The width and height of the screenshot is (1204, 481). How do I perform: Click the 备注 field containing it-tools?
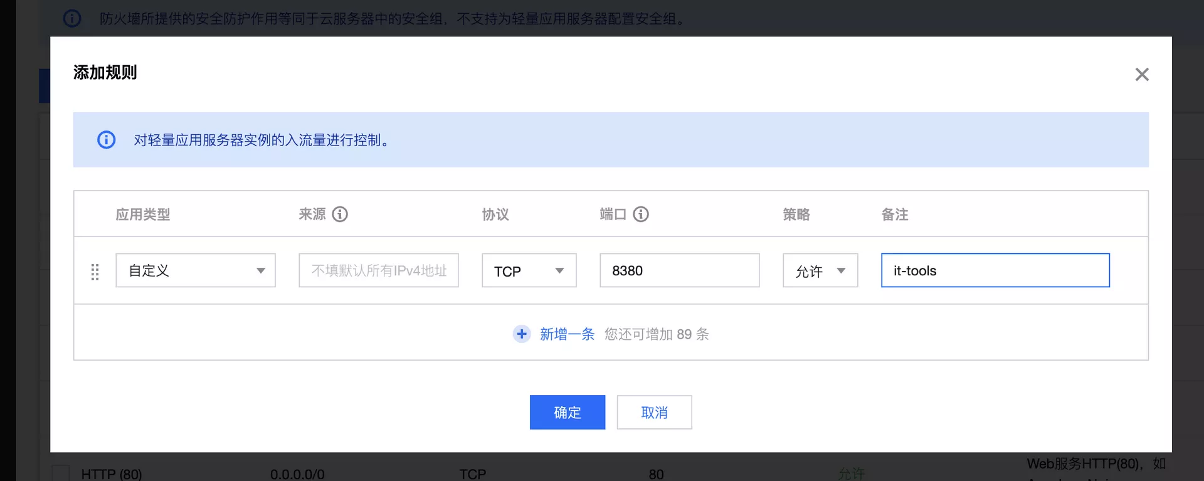[x=995, y=271]
